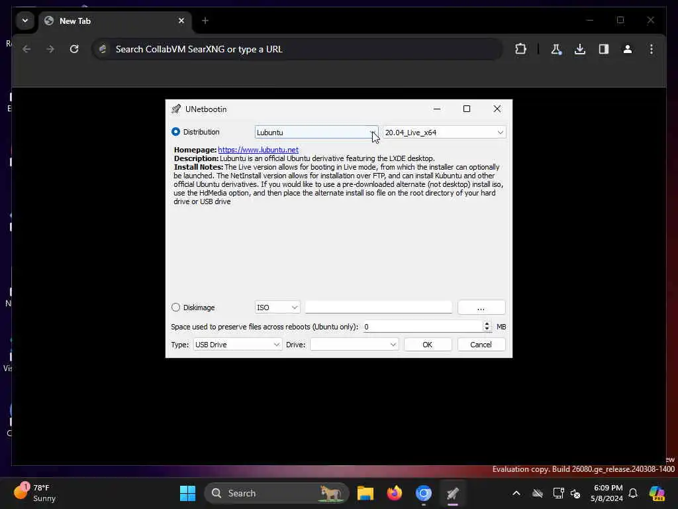Select the Distribution radio button
678x509 pixels.
coord(175,132)
